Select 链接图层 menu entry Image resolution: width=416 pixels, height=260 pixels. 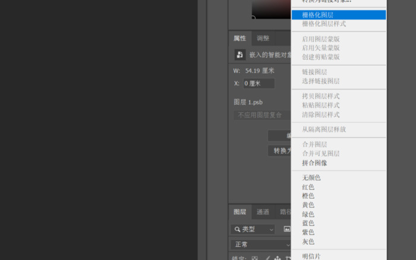[339, 72]
